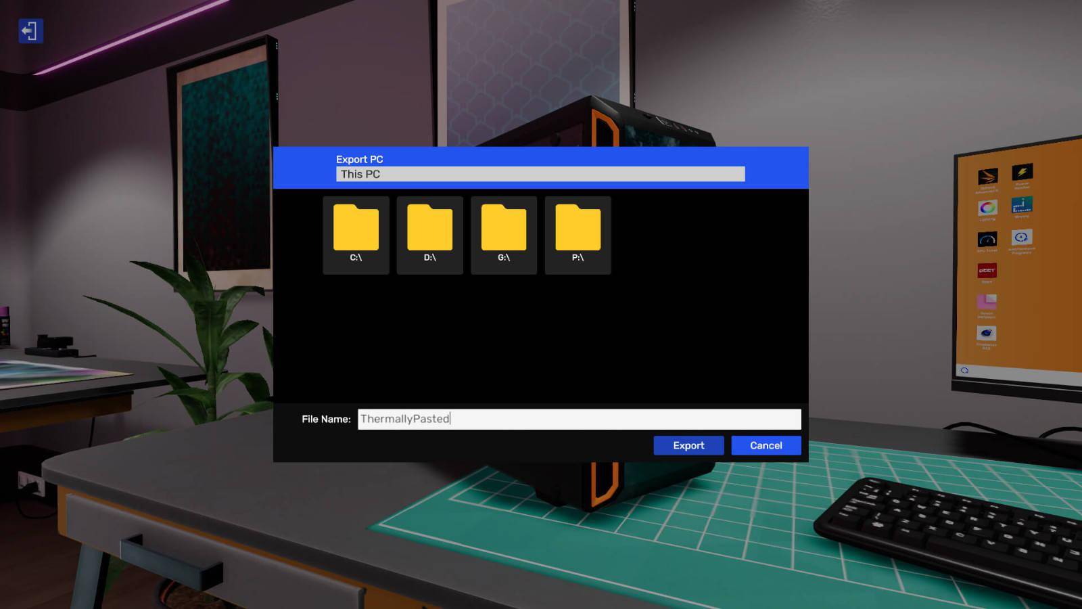This screenshot has height=609, width=1082.
Task: Open the GPU Tuner application
Action: (987, 237)
